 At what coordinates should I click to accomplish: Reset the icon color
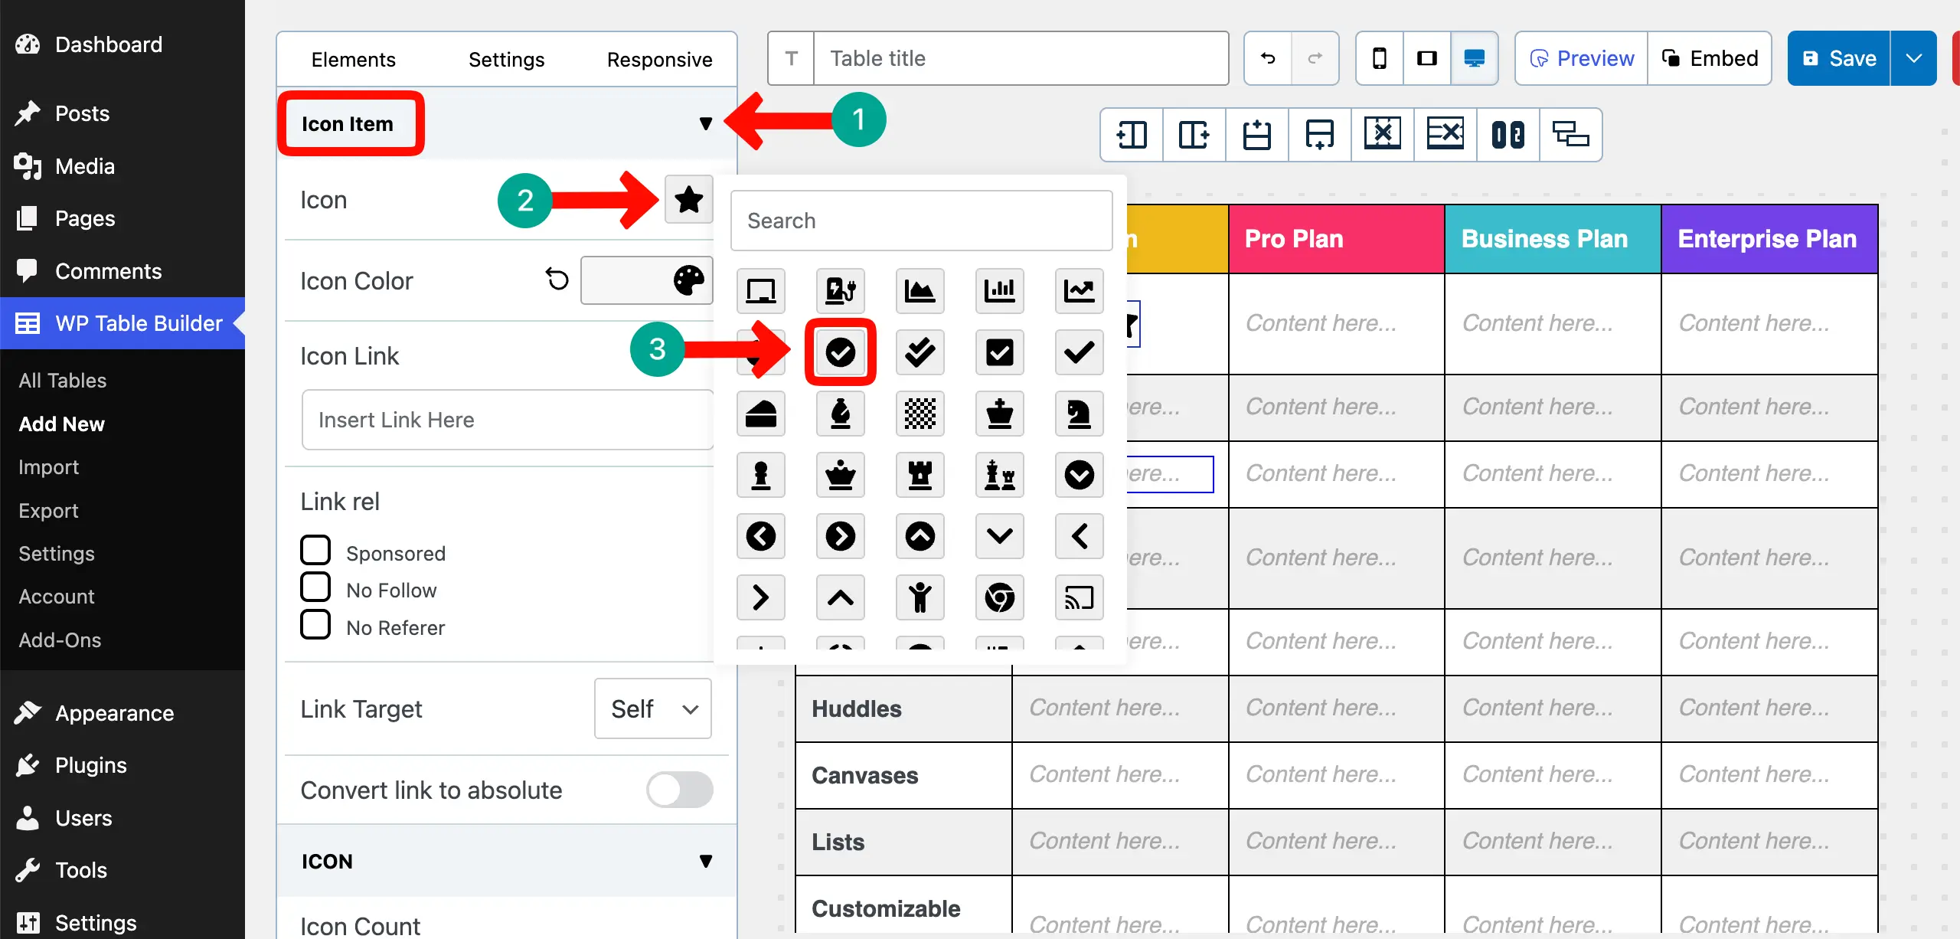(557, 280)
